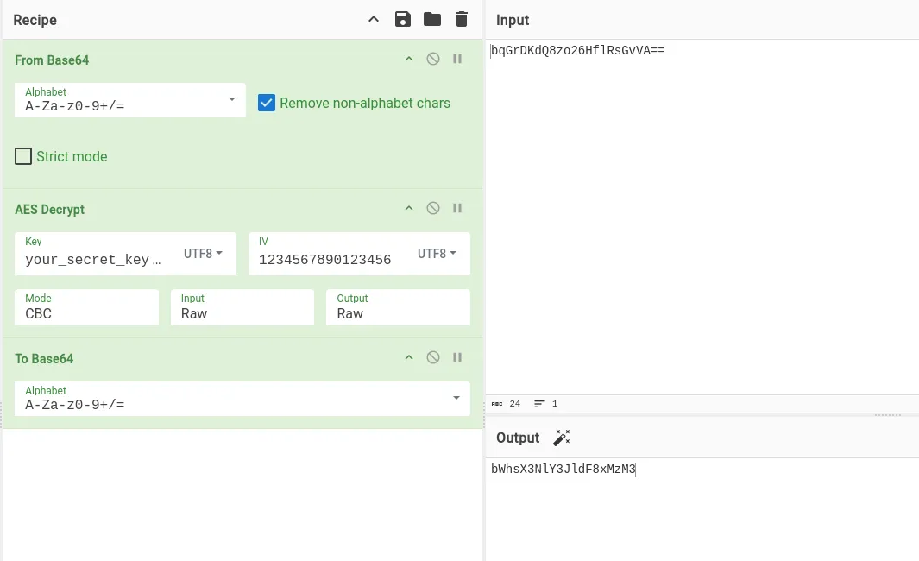The image size is (919, 561).
Task: Change Key encoding UTF8 dropdown
Action: [x=203, y=254]
